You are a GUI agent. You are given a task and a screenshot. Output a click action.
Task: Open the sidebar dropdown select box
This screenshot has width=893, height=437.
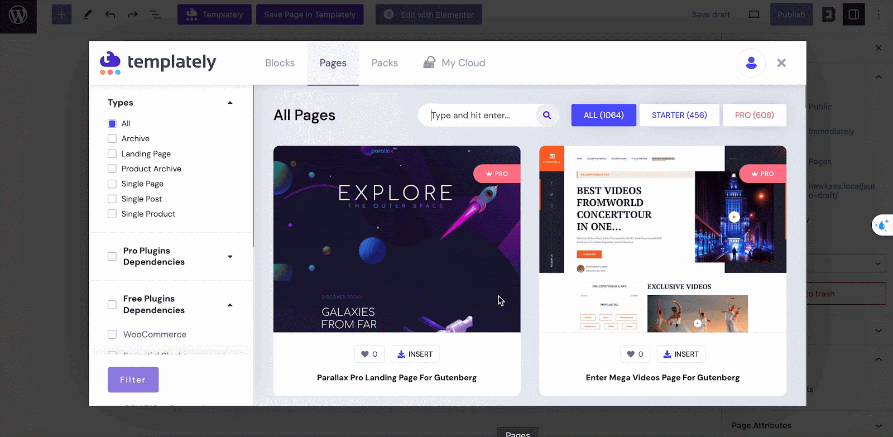tap(847, 263)
